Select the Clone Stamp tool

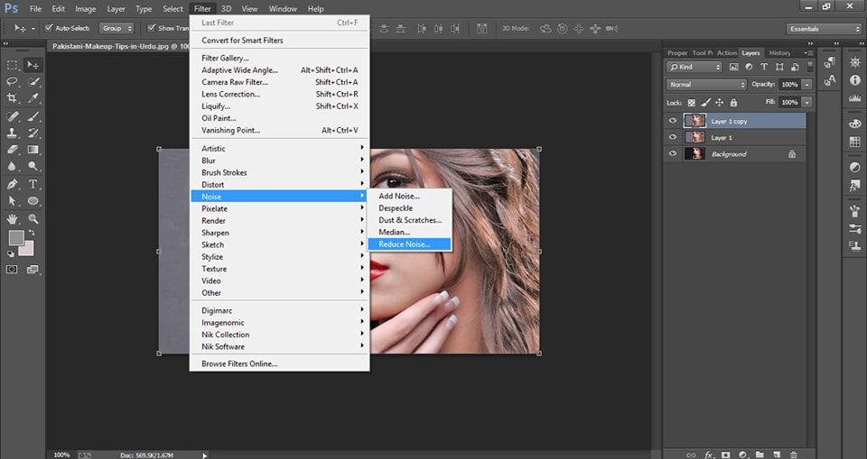tap(13, 133)
